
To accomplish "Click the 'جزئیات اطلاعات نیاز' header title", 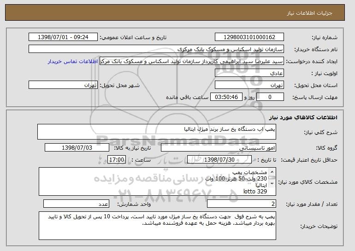I will 309,13.
